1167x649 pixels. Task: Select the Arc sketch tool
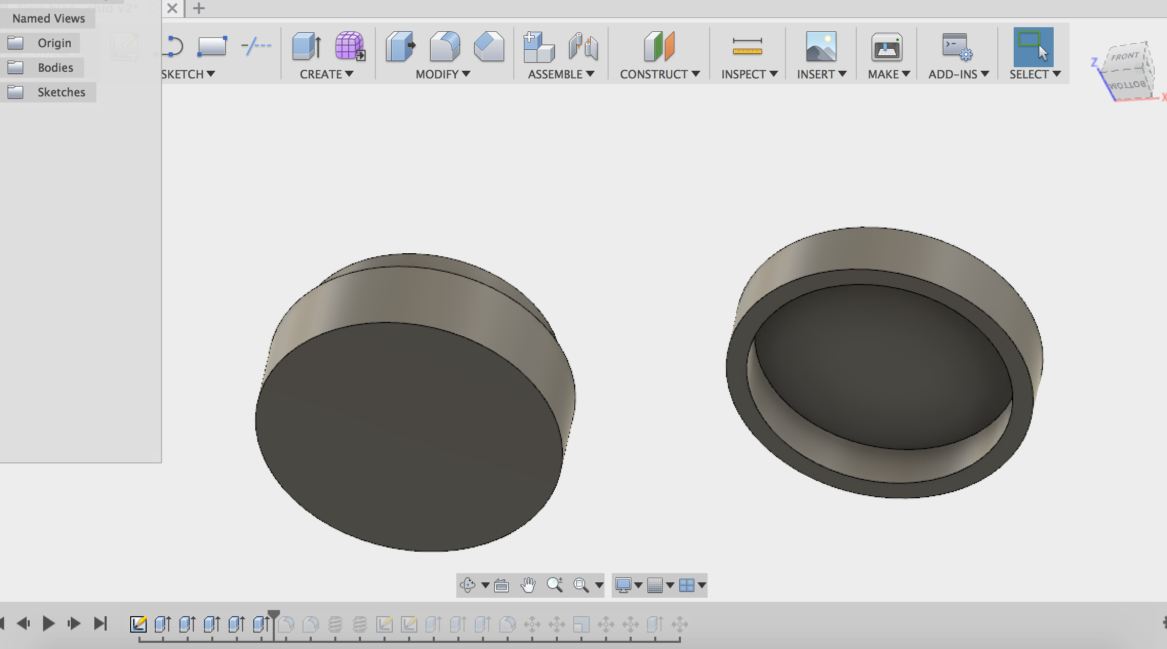[173, 47]
